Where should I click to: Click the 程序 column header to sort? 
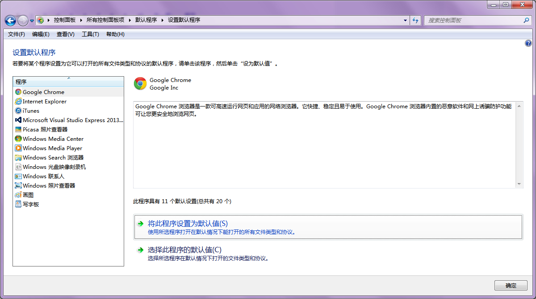pyautogui.click(x=68, y=82)
